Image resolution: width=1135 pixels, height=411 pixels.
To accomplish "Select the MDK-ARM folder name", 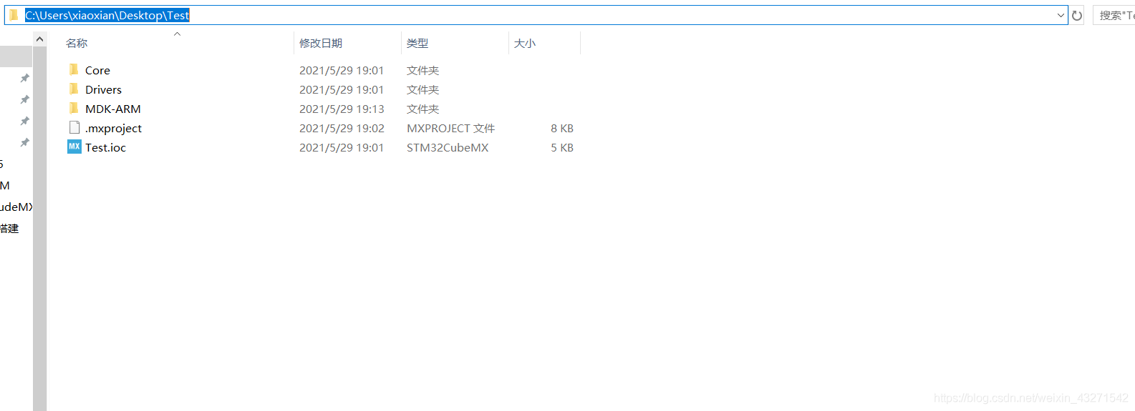I will 113,109.
